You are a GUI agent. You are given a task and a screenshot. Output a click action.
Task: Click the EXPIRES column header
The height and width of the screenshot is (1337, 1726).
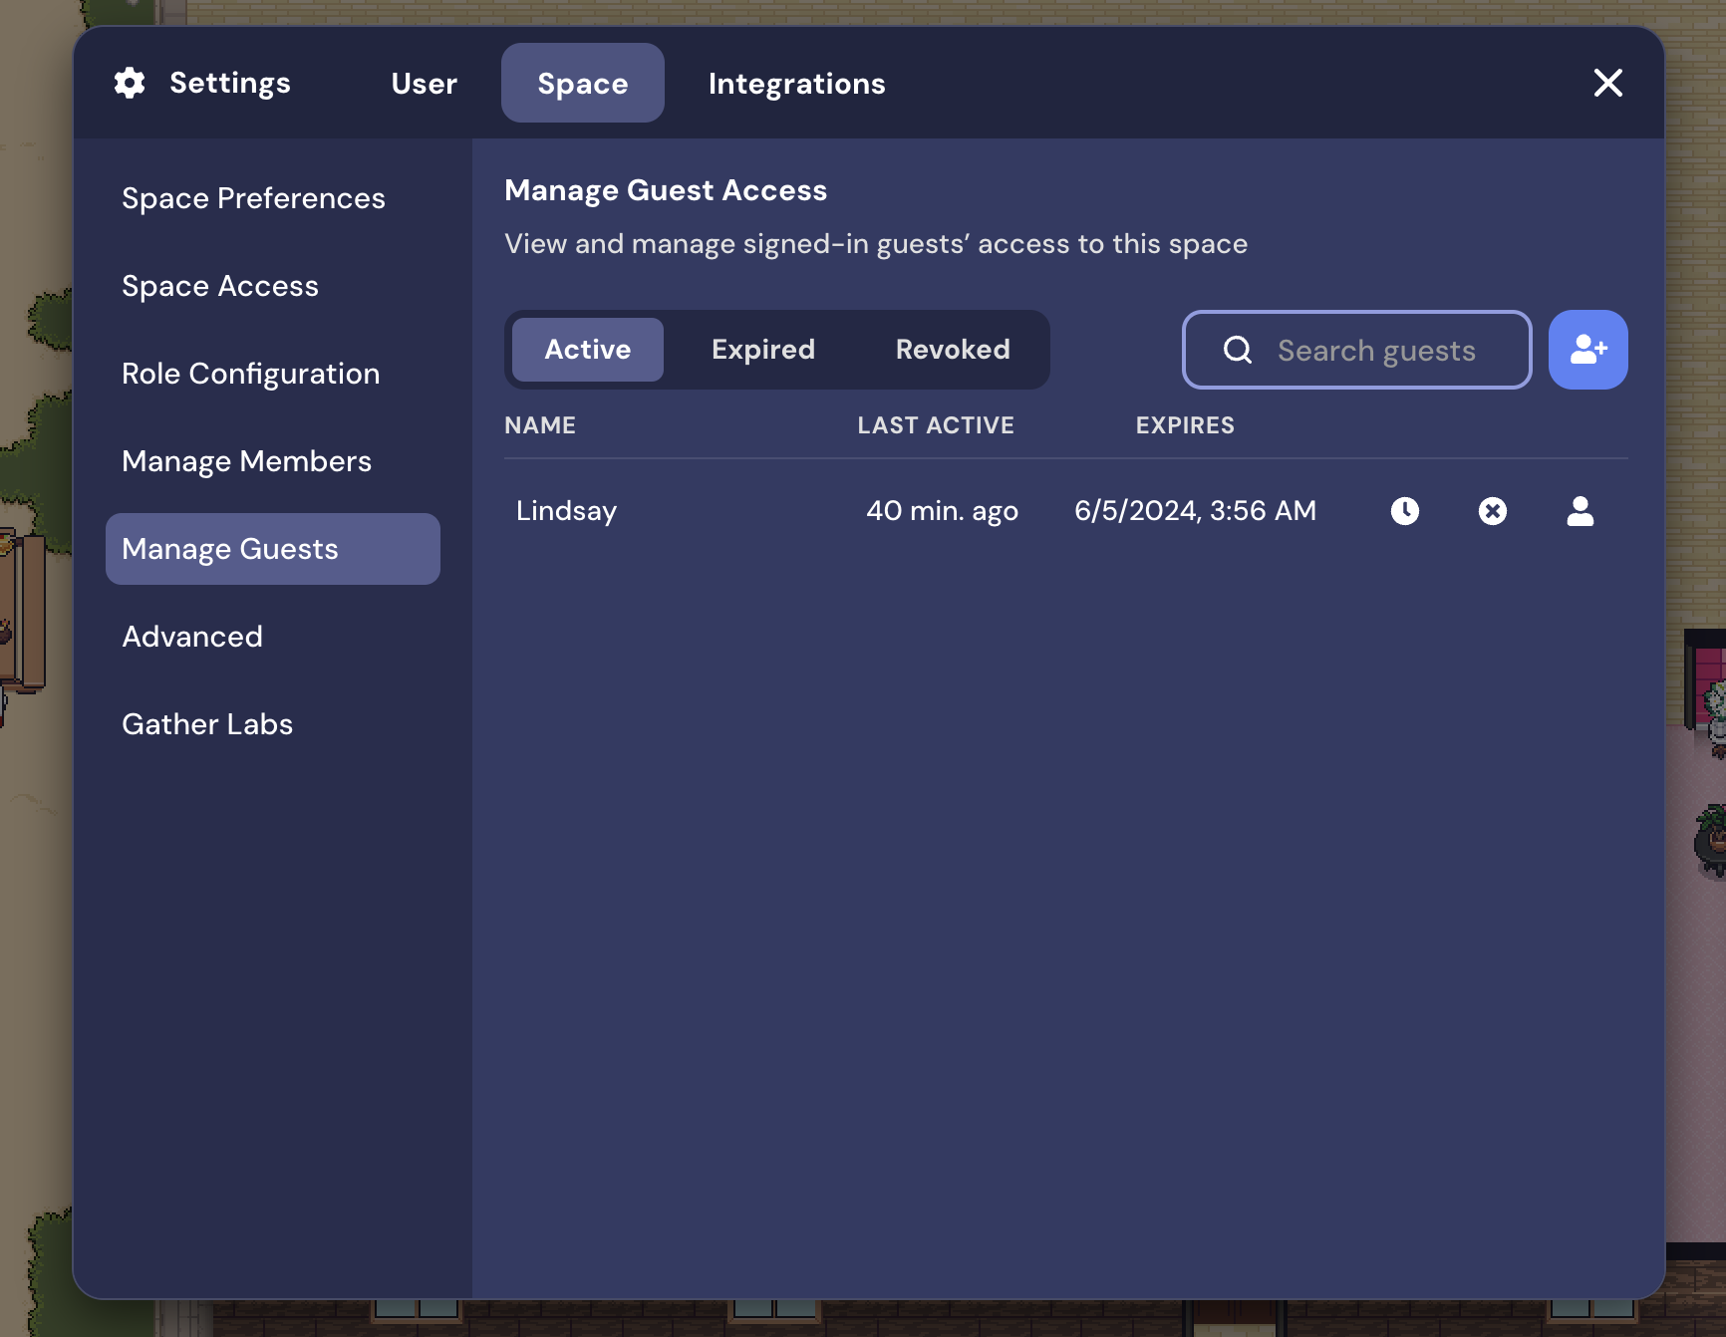(1185, 425)
